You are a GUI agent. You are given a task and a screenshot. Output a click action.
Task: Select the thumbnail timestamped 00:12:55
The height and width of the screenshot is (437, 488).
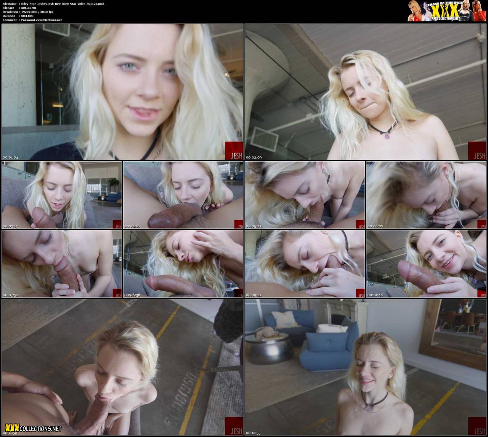point(365,367)
